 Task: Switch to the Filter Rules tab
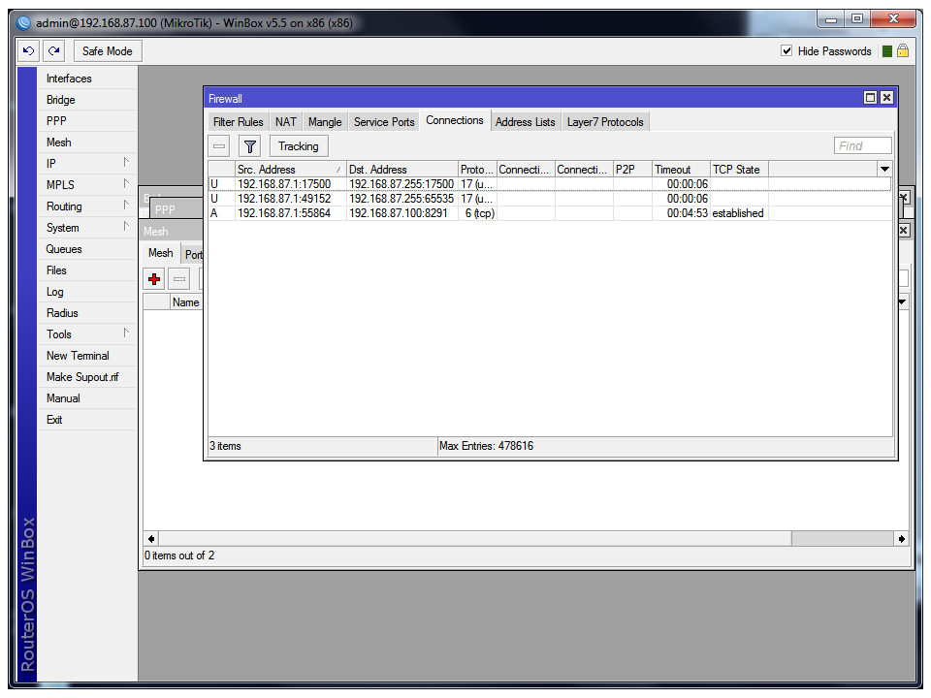(238, 122)
